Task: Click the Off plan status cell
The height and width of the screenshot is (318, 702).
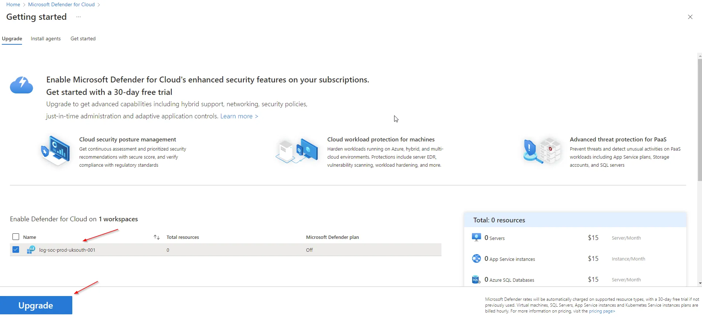Action: tap(309, 250)
